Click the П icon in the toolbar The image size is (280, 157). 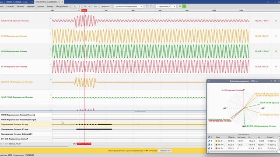(180, 7)
